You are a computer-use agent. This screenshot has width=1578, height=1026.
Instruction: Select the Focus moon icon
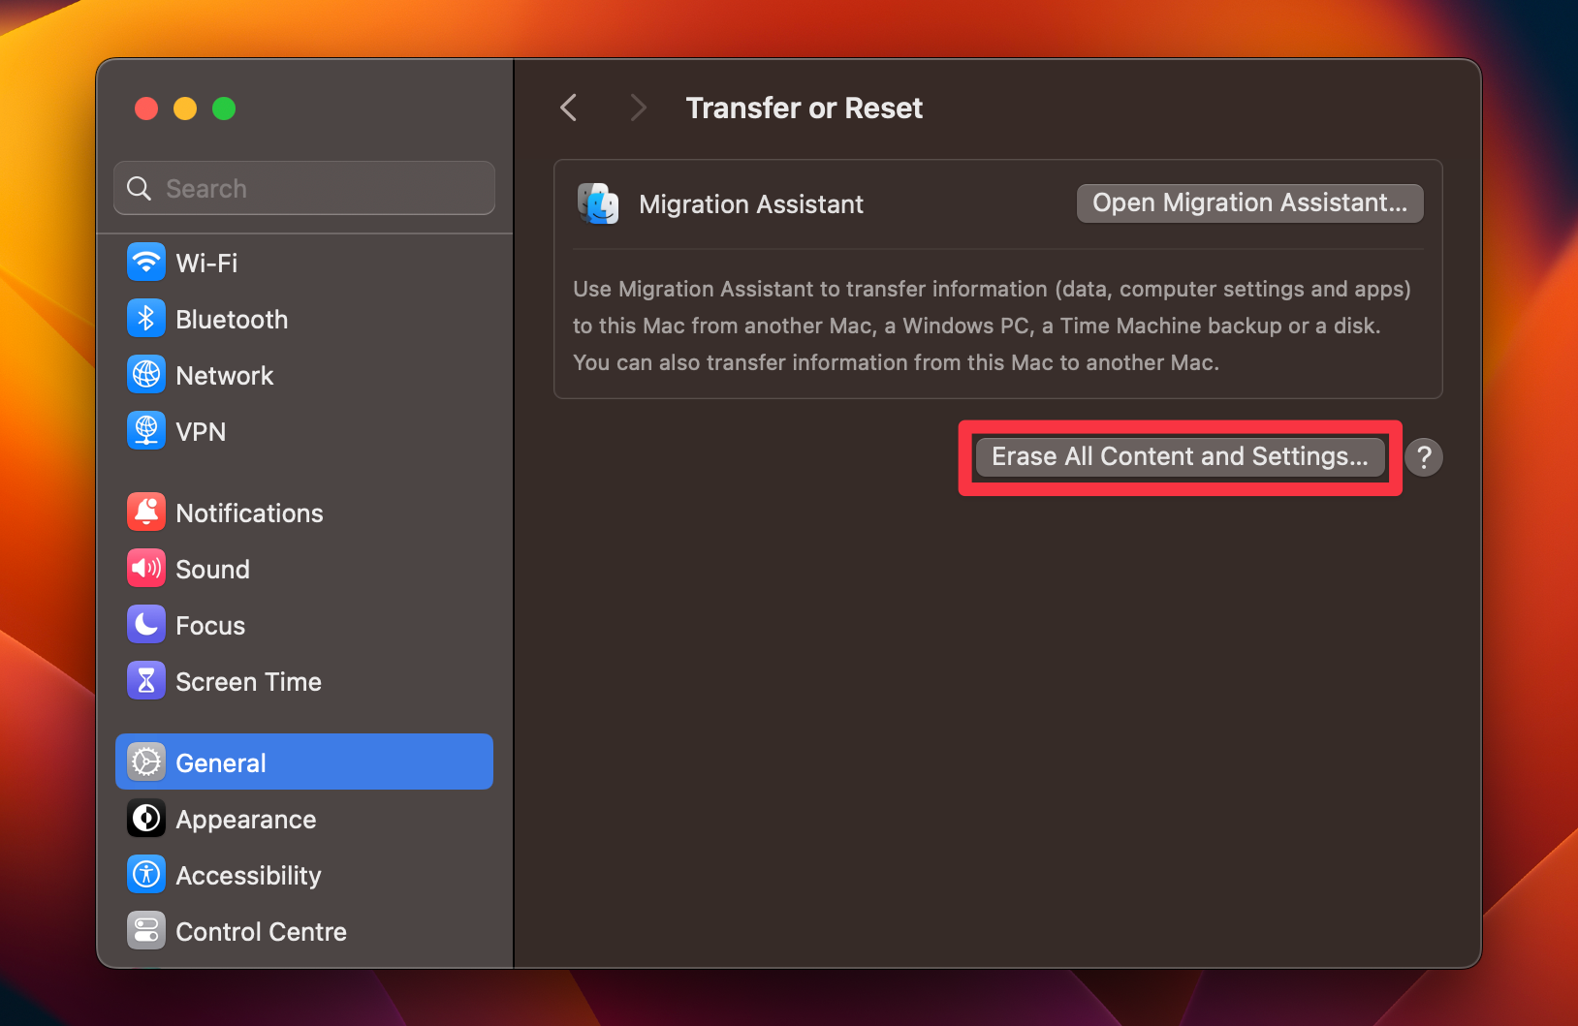[145, 624]
